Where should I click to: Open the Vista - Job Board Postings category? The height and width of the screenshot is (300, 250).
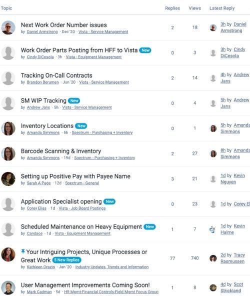click(82, 208)
